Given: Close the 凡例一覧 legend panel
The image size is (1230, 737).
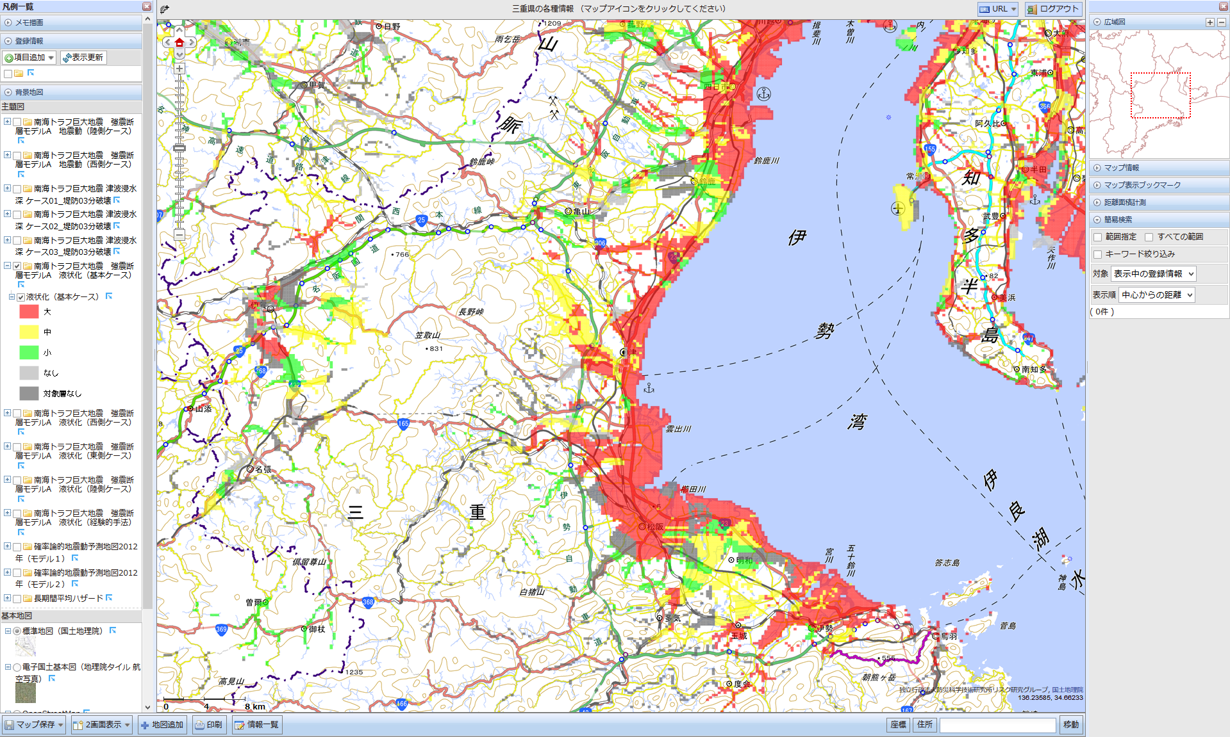Looking at the screenshot, I should pos(147,6).
